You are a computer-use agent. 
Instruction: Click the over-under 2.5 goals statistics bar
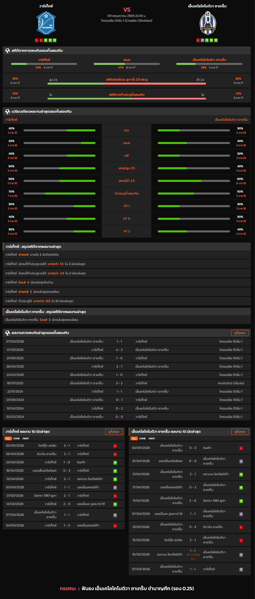[x=127, y=84]
